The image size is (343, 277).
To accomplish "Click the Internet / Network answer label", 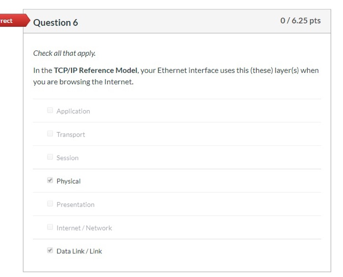I will [84, 228].
